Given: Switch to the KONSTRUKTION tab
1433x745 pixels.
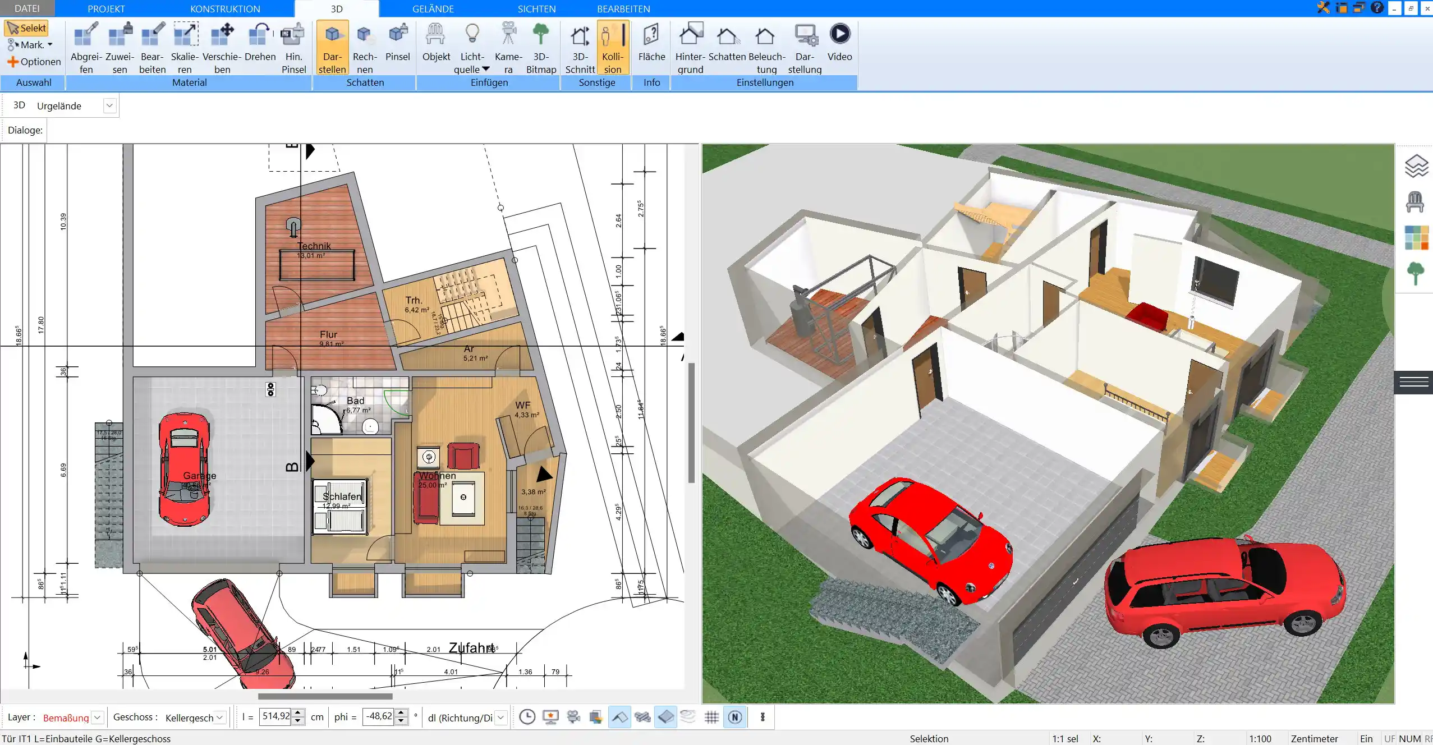Looking at the screenshot, I should click(225, 8).
